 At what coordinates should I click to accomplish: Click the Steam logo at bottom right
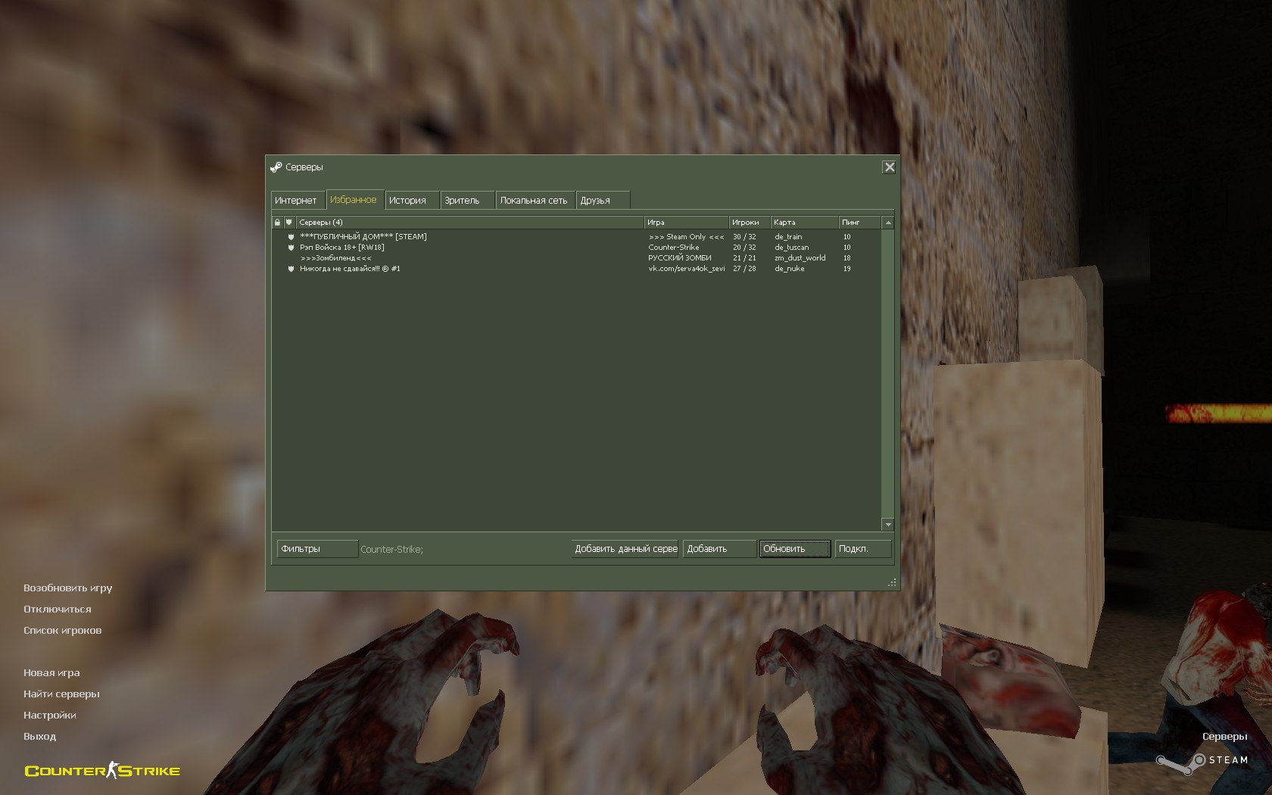(1202, 762)
